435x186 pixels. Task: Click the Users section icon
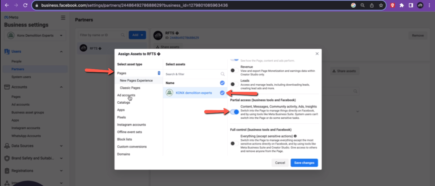click(x=7, y=51)
